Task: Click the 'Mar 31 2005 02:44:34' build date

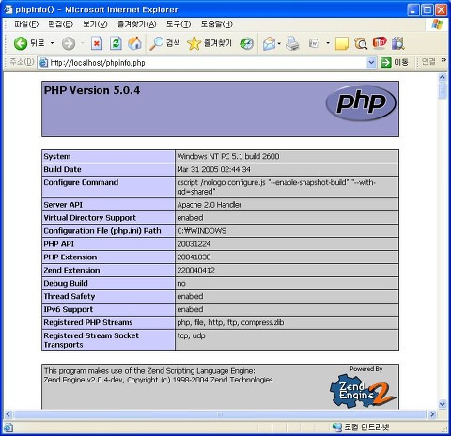Action: click(213, 169)
